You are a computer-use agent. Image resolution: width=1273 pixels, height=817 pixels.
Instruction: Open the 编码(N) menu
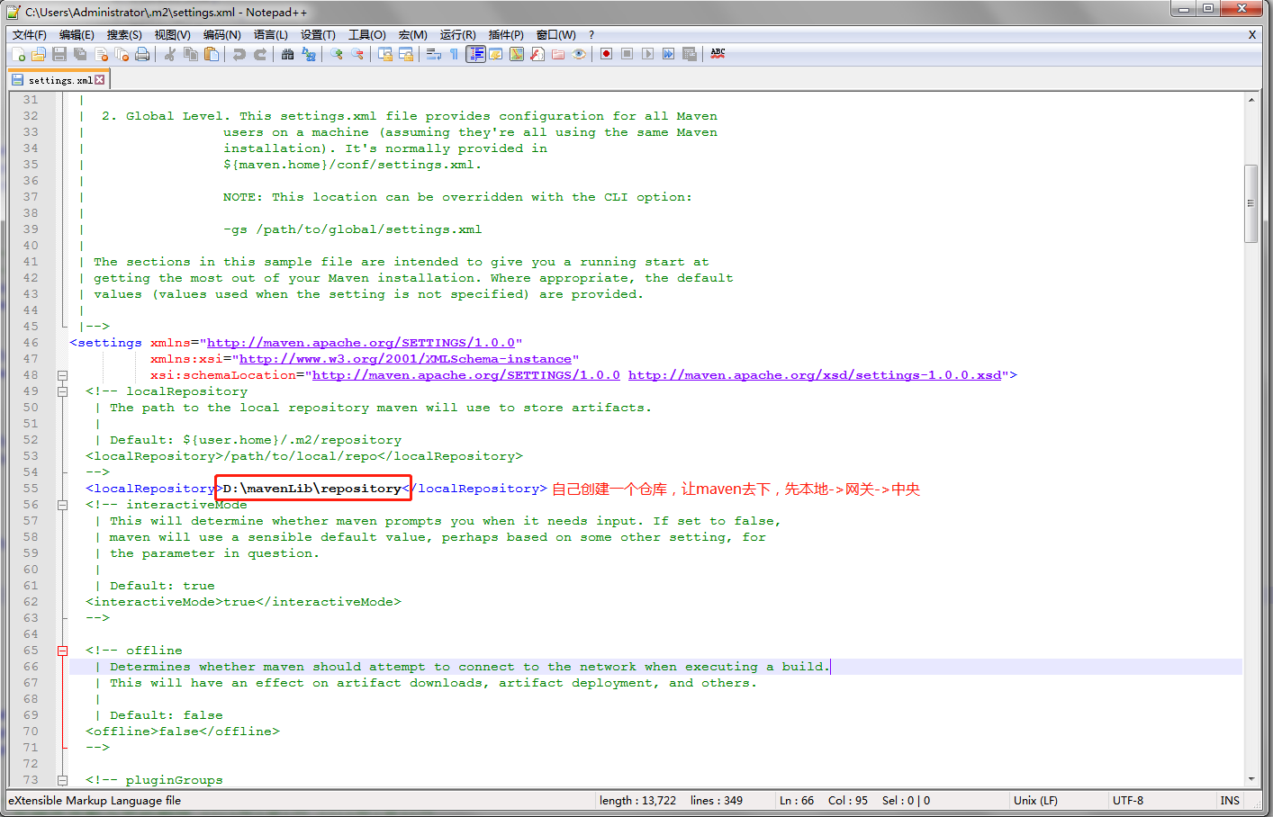(221, 35)
